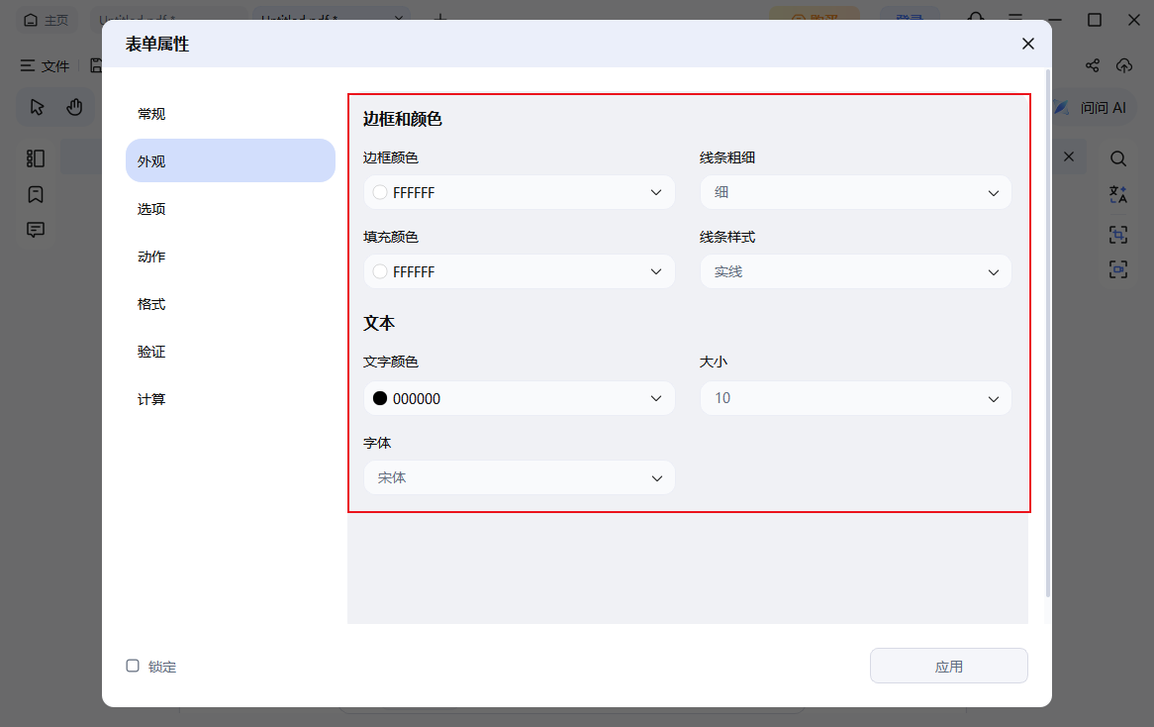Toggle the 锁定 checkbox

coord(133,666)
